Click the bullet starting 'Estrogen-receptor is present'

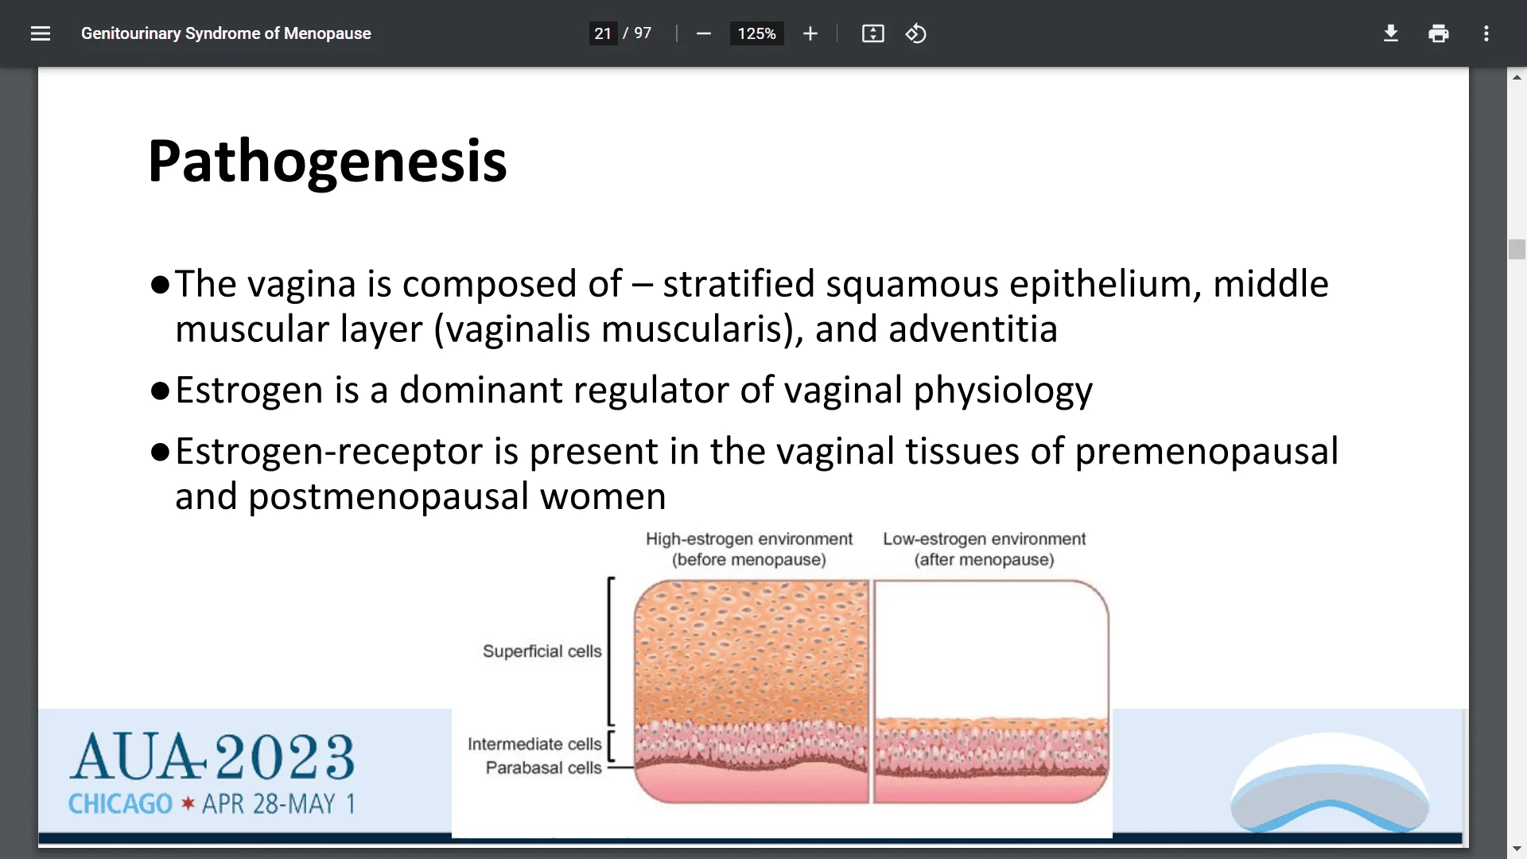(744, 473)
